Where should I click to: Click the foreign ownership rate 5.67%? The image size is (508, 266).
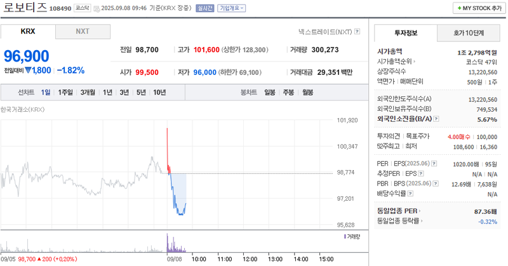tap(487, 120)
